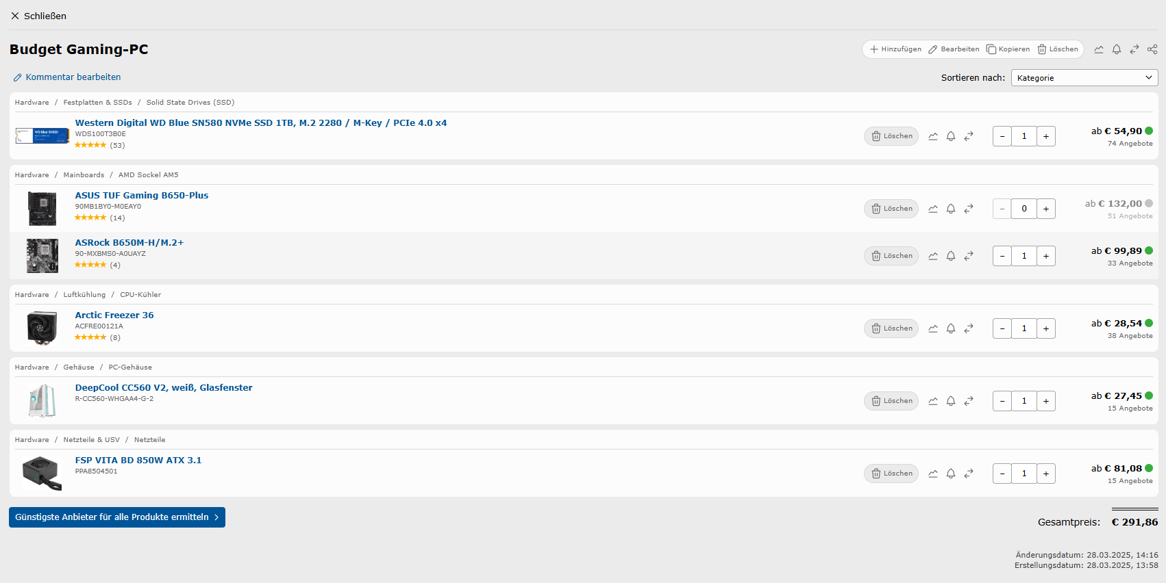Click wishlist price alert bell in header
The width and height of the screenshot is (1166, 583).
point(1117,49)
